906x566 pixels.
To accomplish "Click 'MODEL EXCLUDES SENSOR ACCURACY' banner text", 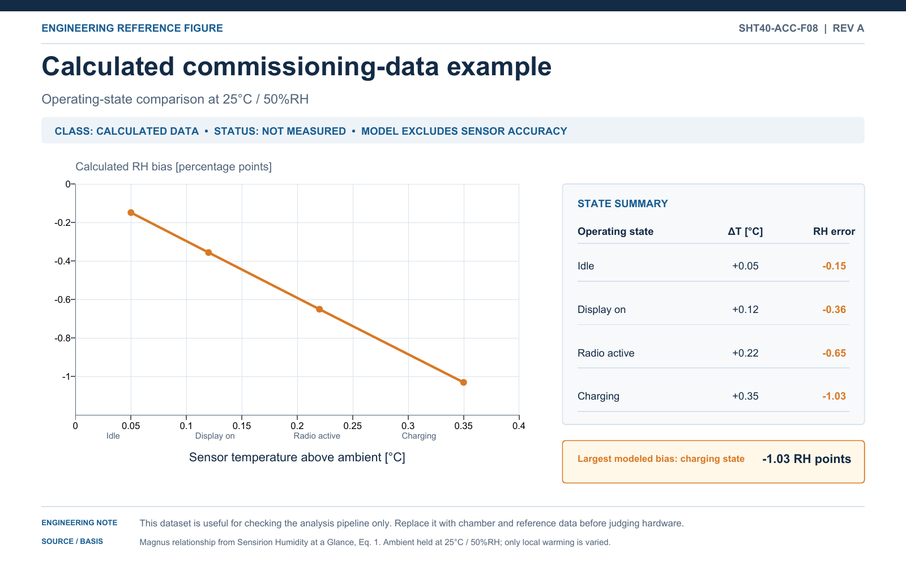I will click(464, 131).
